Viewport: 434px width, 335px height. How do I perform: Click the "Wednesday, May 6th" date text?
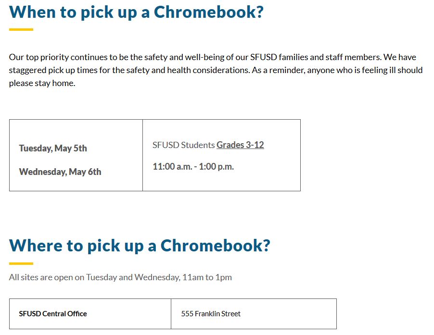pos(60,172)
